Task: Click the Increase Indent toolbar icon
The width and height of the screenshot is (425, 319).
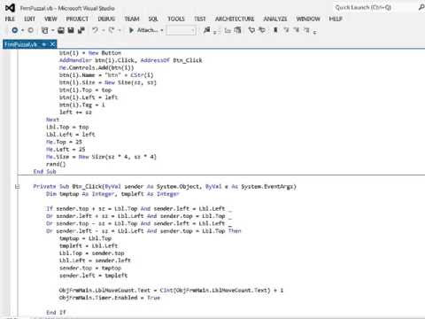Action: (x=238, y=30)
